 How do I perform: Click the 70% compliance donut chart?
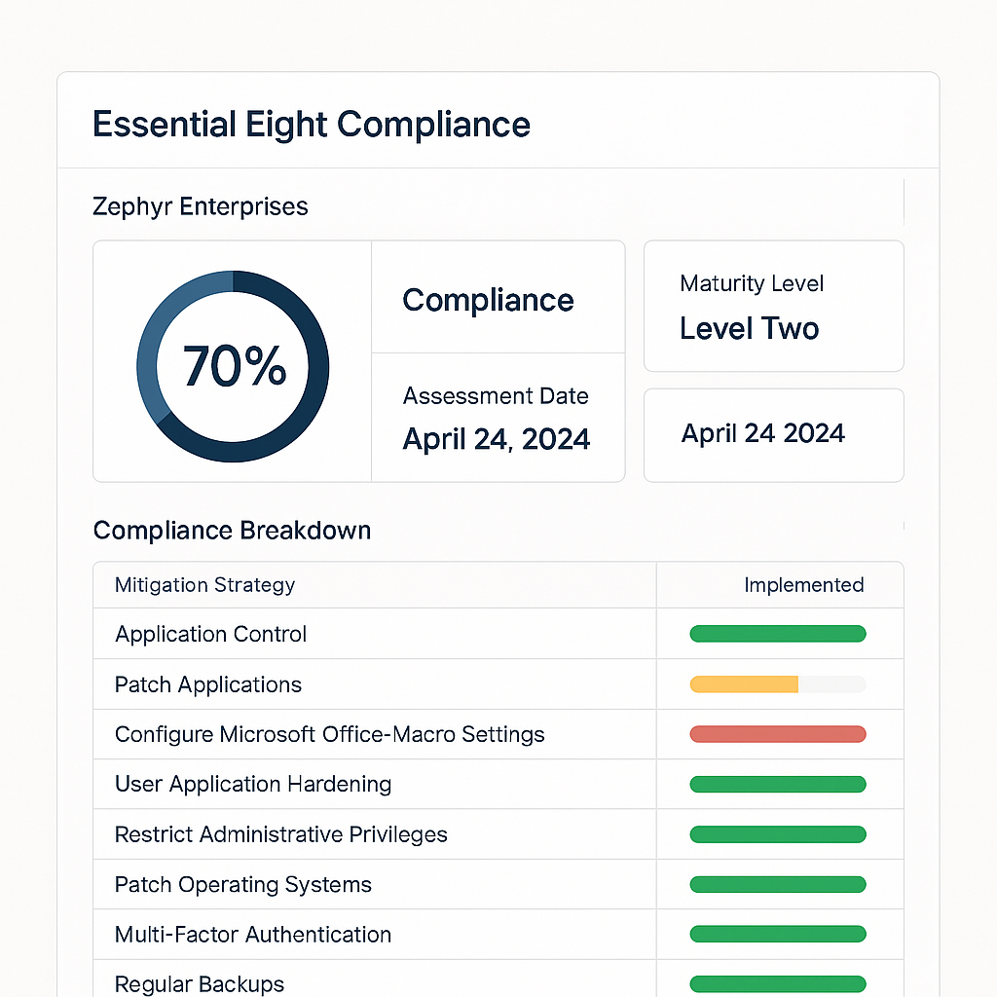233,366
